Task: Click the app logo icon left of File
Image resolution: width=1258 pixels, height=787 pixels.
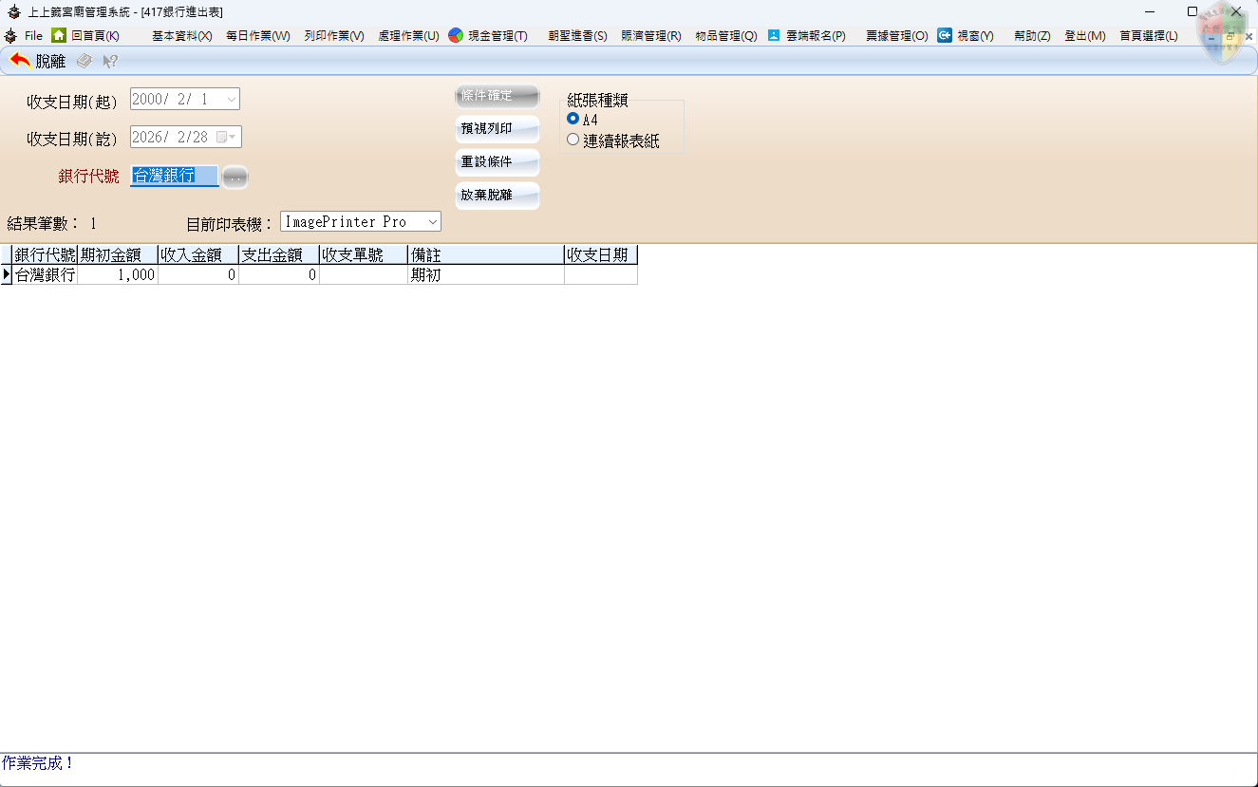Action: point(10,35)
